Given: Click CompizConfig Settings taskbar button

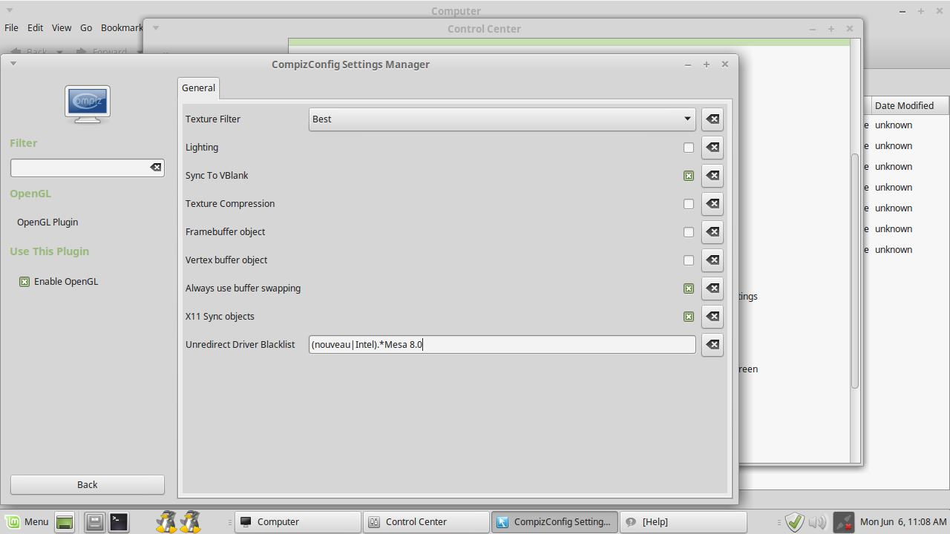Looking at the screenshot, I should (x=554, y=522).
